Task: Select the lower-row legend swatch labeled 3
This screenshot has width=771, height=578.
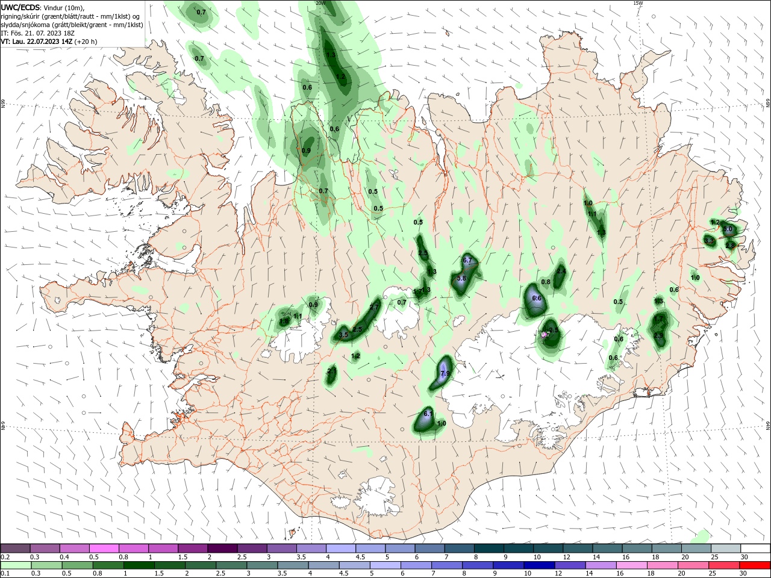Action: point(262,565)
